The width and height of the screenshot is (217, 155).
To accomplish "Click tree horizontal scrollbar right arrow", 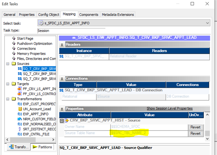I will (53, 139).
